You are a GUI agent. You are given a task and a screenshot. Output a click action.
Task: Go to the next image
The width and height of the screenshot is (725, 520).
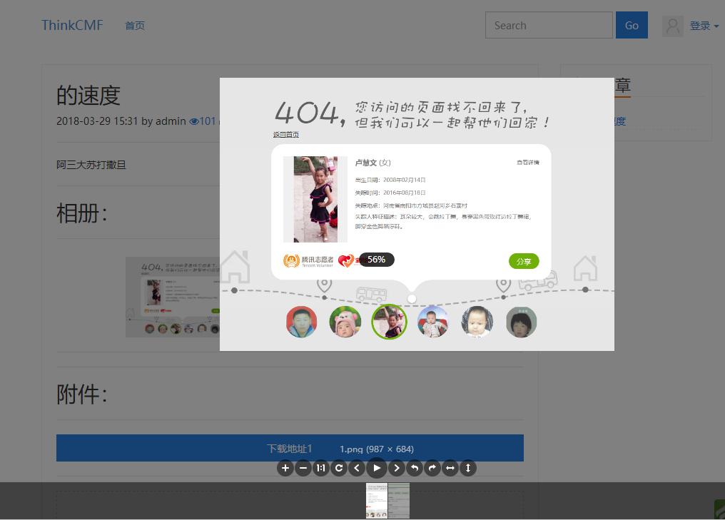[397, 469]
